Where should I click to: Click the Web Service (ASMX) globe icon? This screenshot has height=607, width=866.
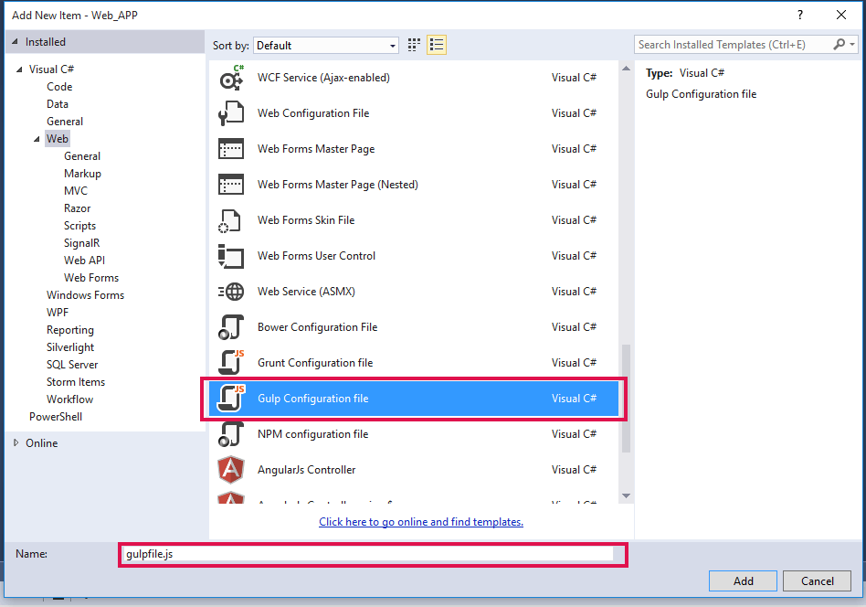(231, 292)
